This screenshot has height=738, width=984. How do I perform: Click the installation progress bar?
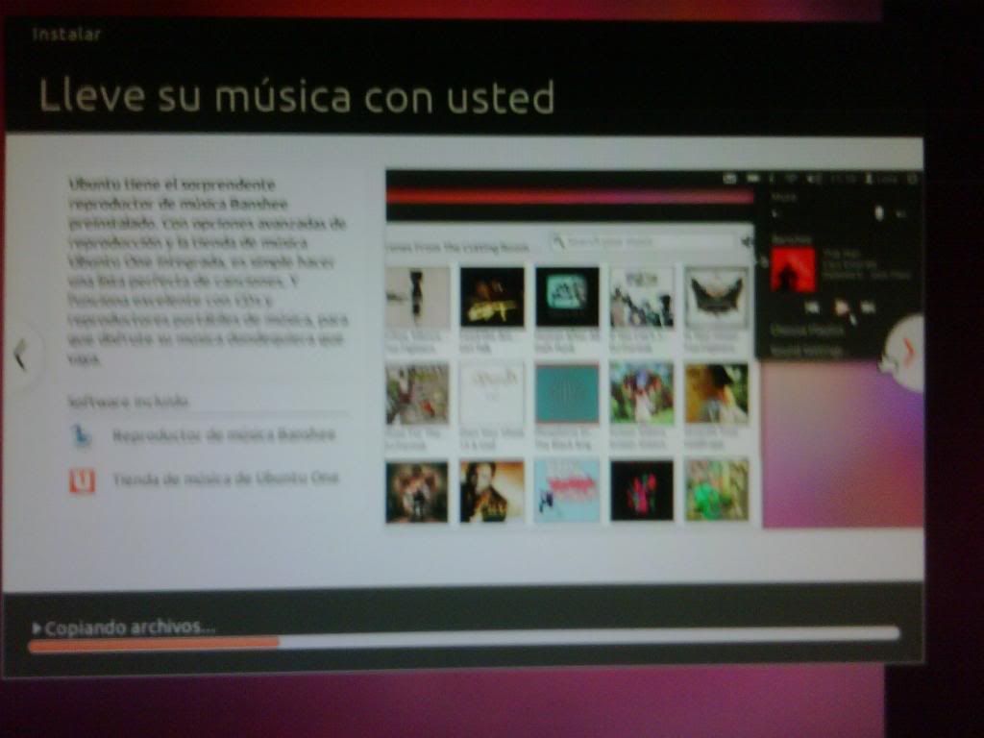[x=464, y=639]
